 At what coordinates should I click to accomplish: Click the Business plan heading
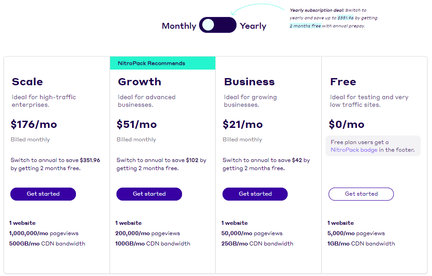click(x=249, y=82)
